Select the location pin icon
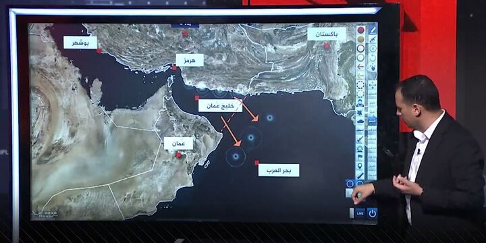 coord(360,166)
